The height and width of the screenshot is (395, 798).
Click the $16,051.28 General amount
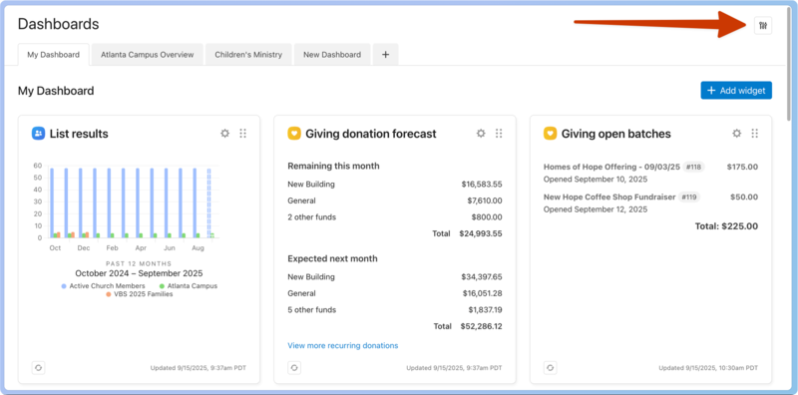pos(483,293)
